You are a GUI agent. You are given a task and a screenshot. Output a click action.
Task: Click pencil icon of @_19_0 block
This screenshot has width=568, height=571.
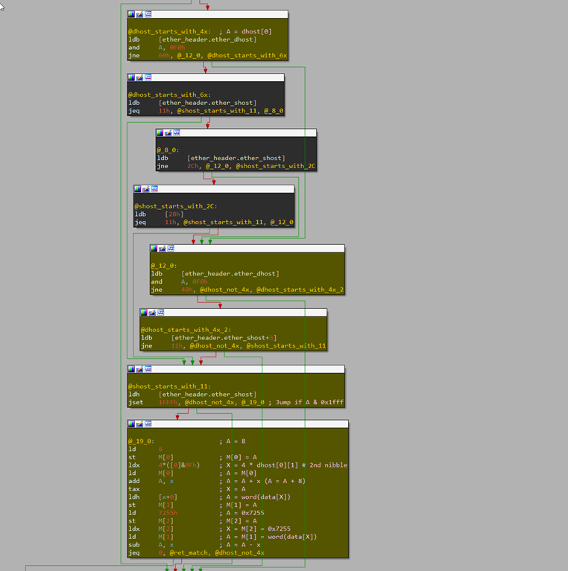pyautogui.click(x=139, y=424)
